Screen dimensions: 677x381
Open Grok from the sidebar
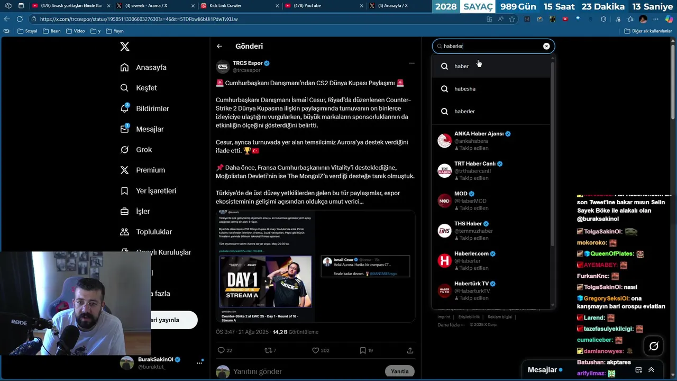click(x=136, y=150)
